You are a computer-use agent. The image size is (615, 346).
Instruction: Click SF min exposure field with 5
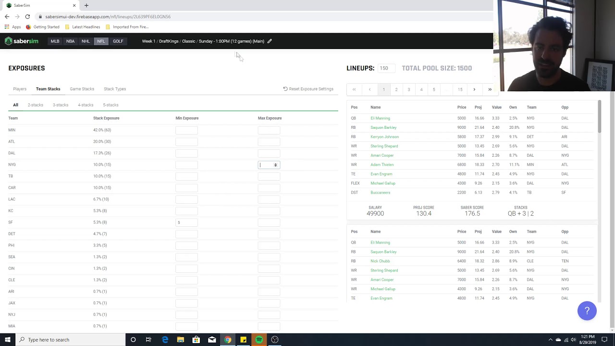pyautogui.click(x=186, y=222)
